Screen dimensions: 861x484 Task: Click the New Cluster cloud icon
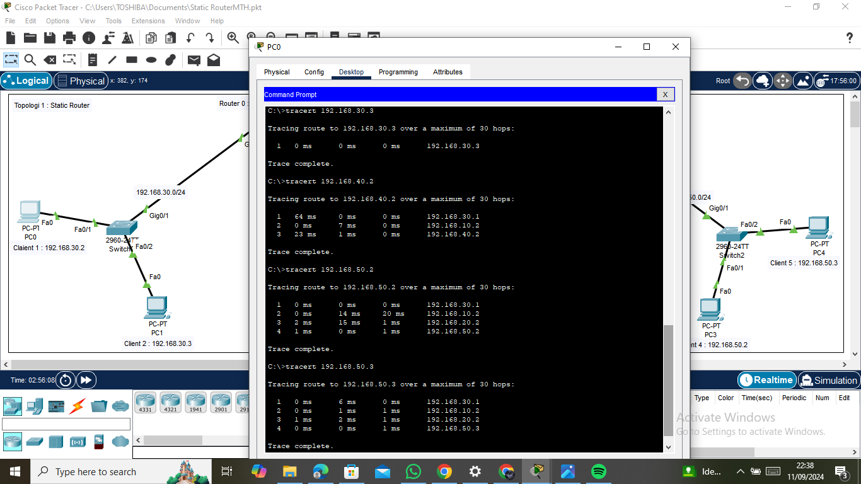(763, 81)
